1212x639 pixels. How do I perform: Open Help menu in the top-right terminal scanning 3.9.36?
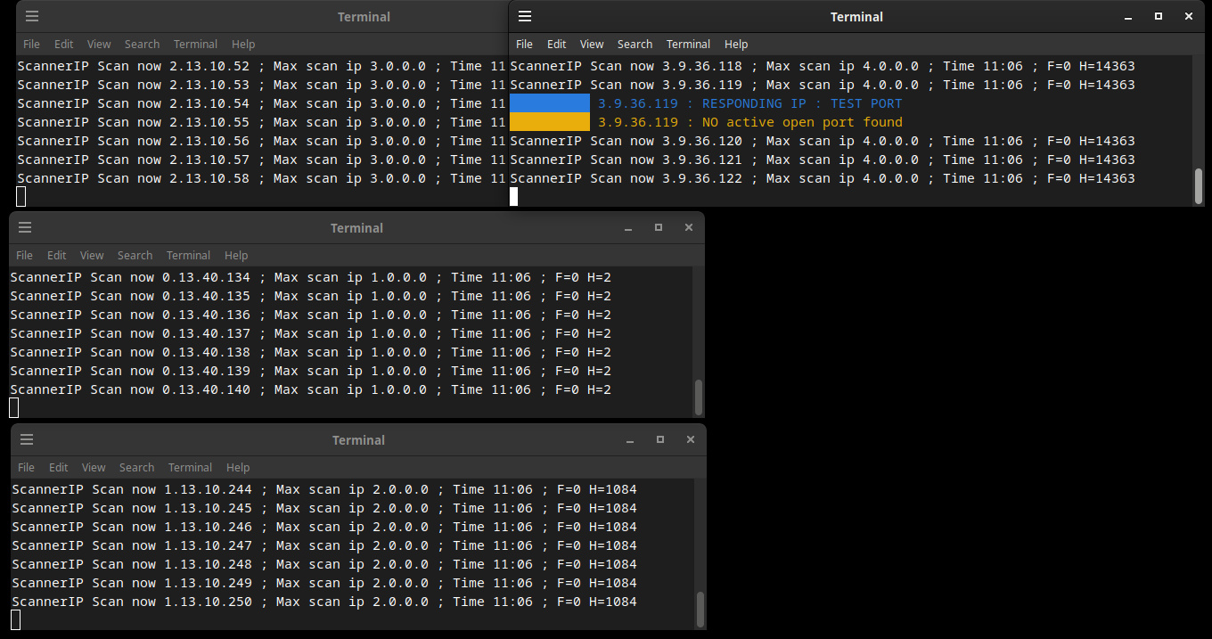[736, 44]
